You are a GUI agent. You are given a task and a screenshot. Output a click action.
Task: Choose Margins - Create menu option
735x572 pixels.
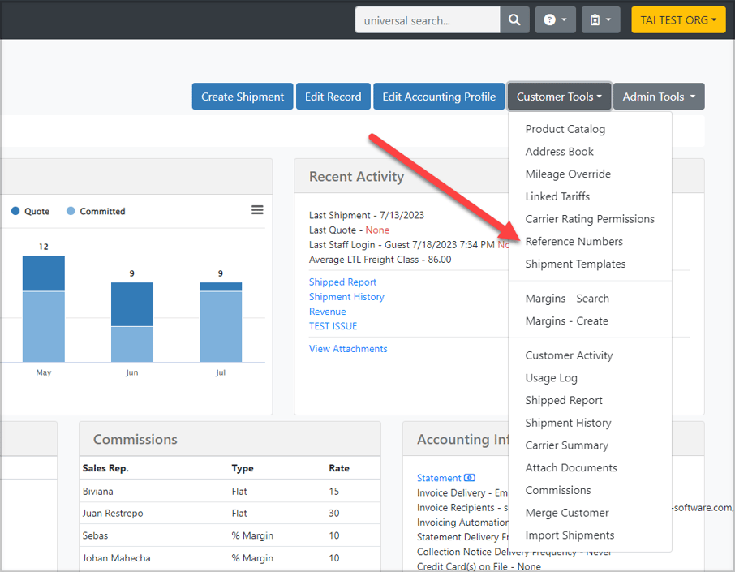(x=566, y=320)
